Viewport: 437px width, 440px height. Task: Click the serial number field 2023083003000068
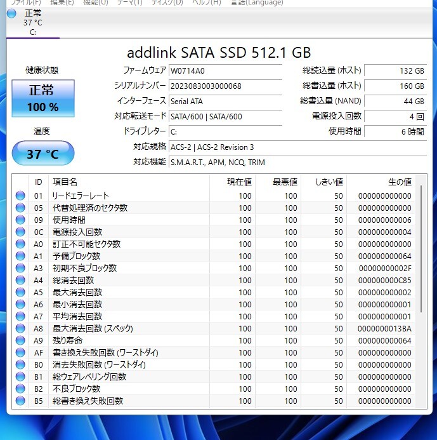225,86
